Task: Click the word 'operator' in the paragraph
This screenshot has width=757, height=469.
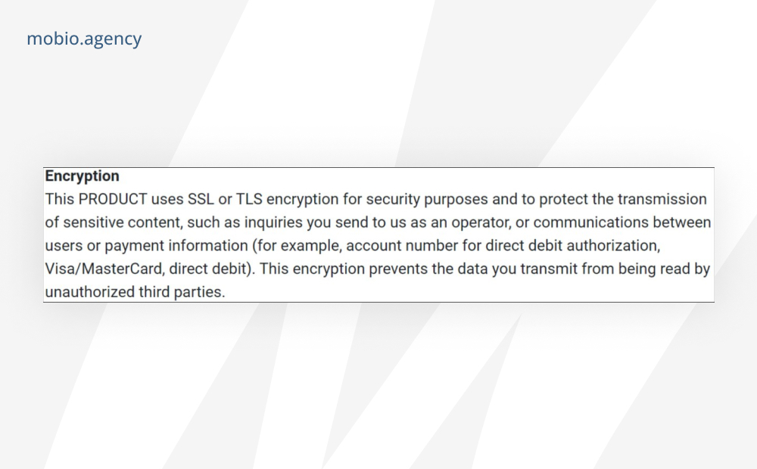Action: 481,222
